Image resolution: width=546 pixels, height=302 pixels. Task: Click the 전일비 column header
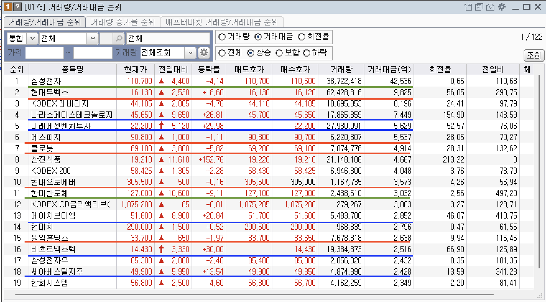pyautogui.click(x=493, y=69)
